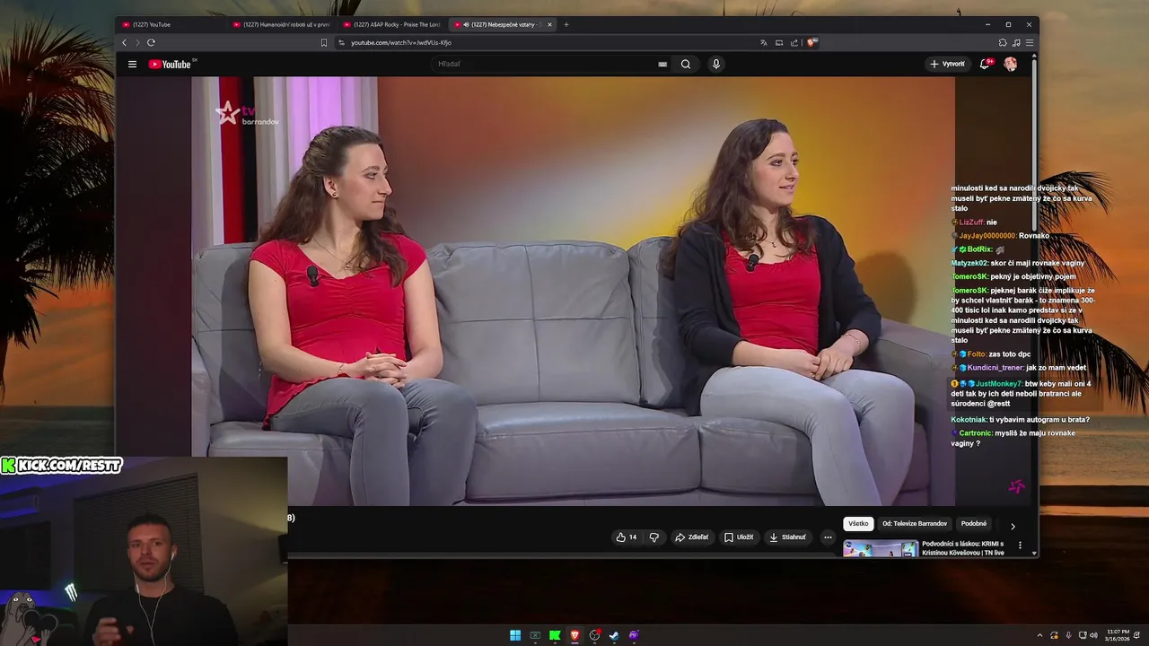
Task: Open options menu for Podvodníci s láskou video
Action: (1020, 545)
